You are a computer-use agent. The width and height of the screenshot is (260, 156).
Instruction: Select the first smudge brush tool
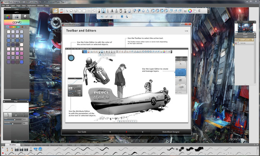click(135, 11)
